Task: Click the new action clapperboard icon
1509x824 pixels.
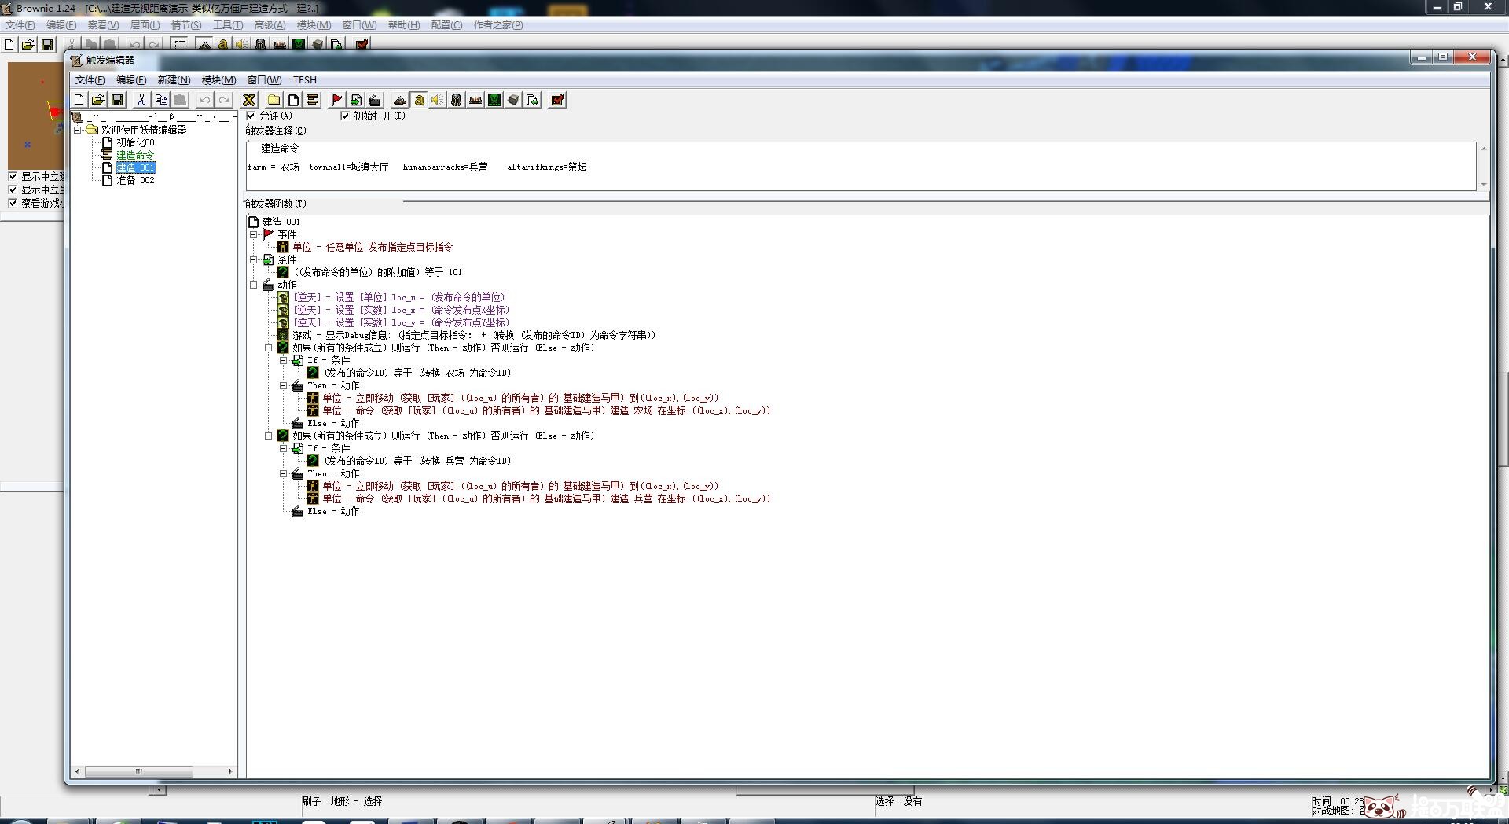Action: (375, 100)
